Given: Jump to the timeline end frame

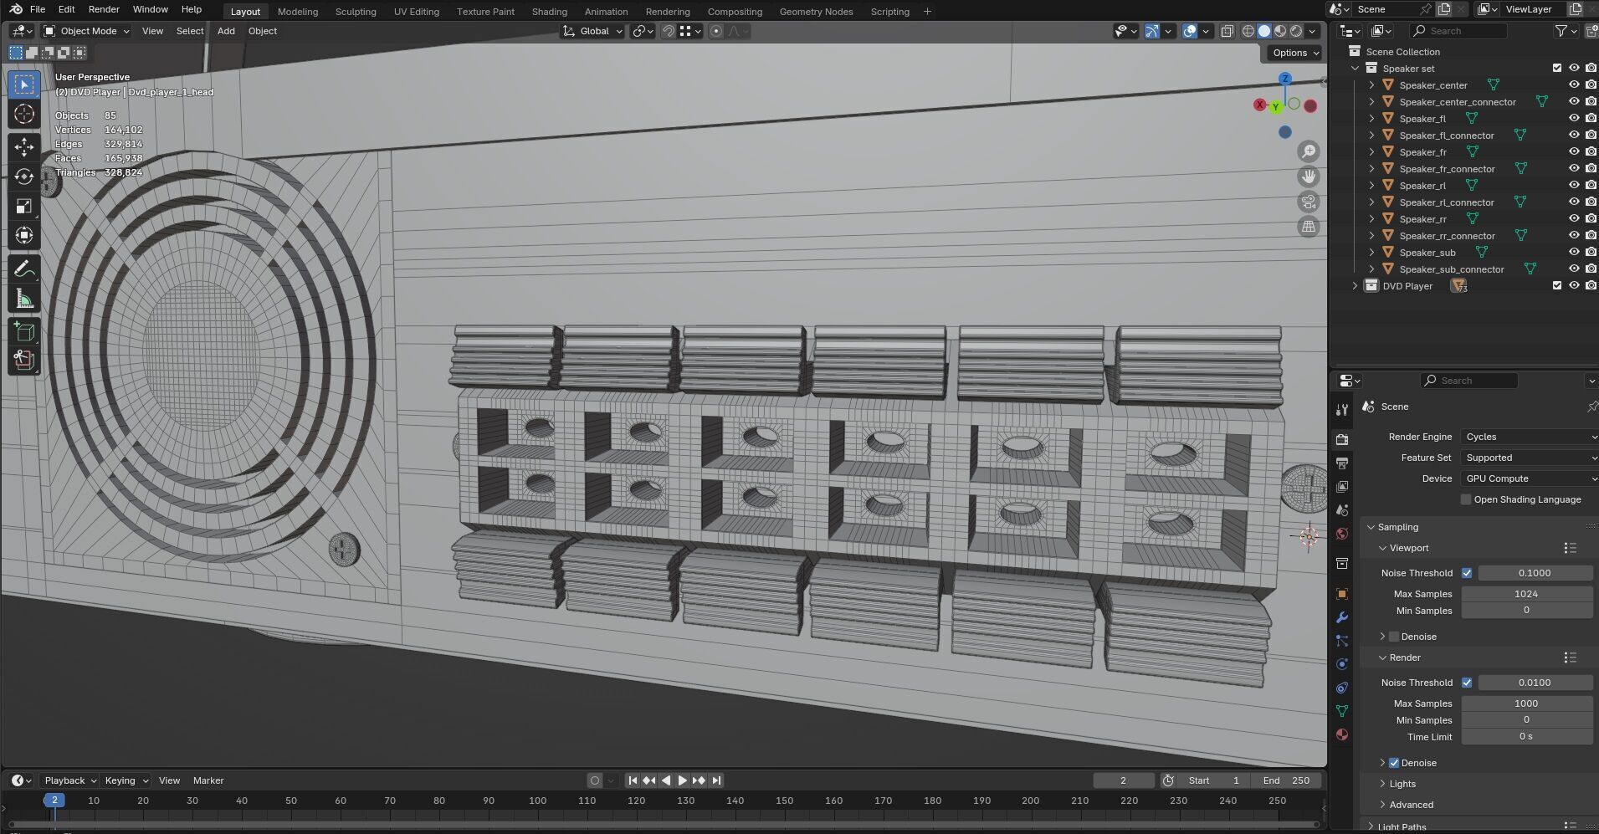Looking at the screenshot, I should coord(716,780).
